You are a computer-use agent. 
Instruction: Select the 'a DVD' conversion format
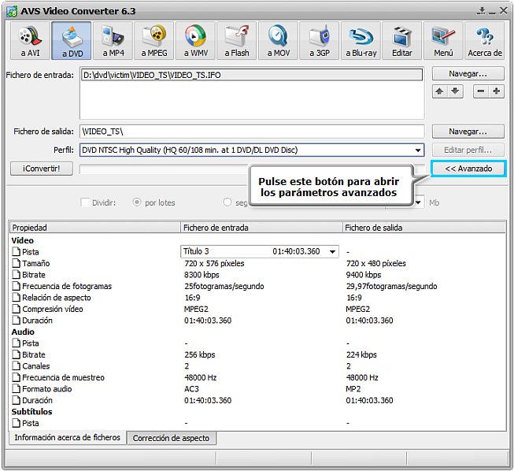(72, 41)
